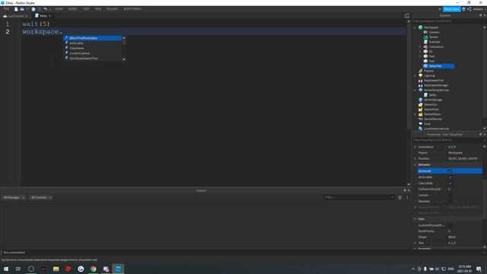Viewport: 487px width, 274px height.
Task: Switch to the TEST ribbon tab
Action: (86, 9)
